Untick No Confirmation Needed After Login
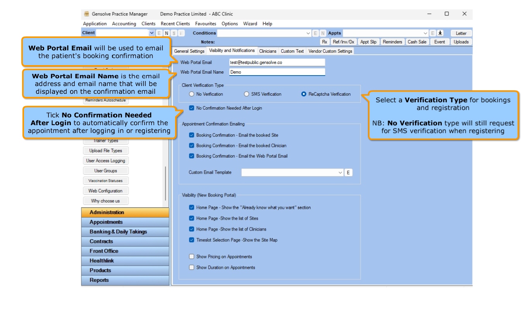 pos(191,108)
